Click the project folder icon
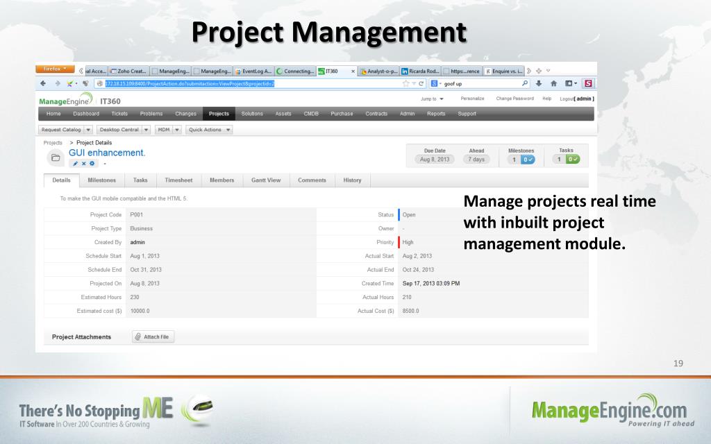 pyautogui.click(x=56, y=157)
